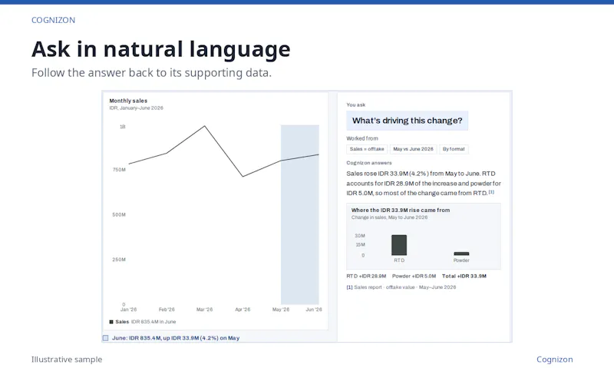Click the 'Total +IDR 33.9M' value
The width and height of the screenshot is (614, 368).
pyautogui.click(x=464, y=277)
